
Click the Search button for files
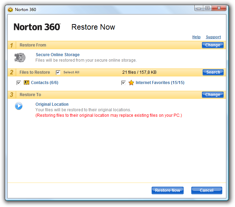213,72
